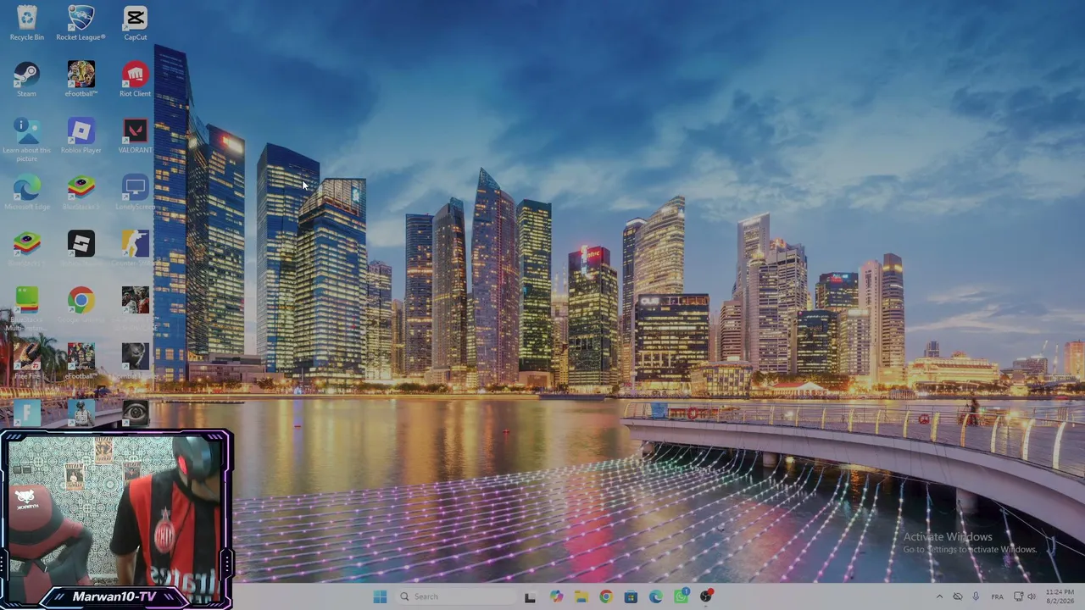Open Microsoft Store from the taskbar
1085x610 pixels.
[x=631, y=596]
